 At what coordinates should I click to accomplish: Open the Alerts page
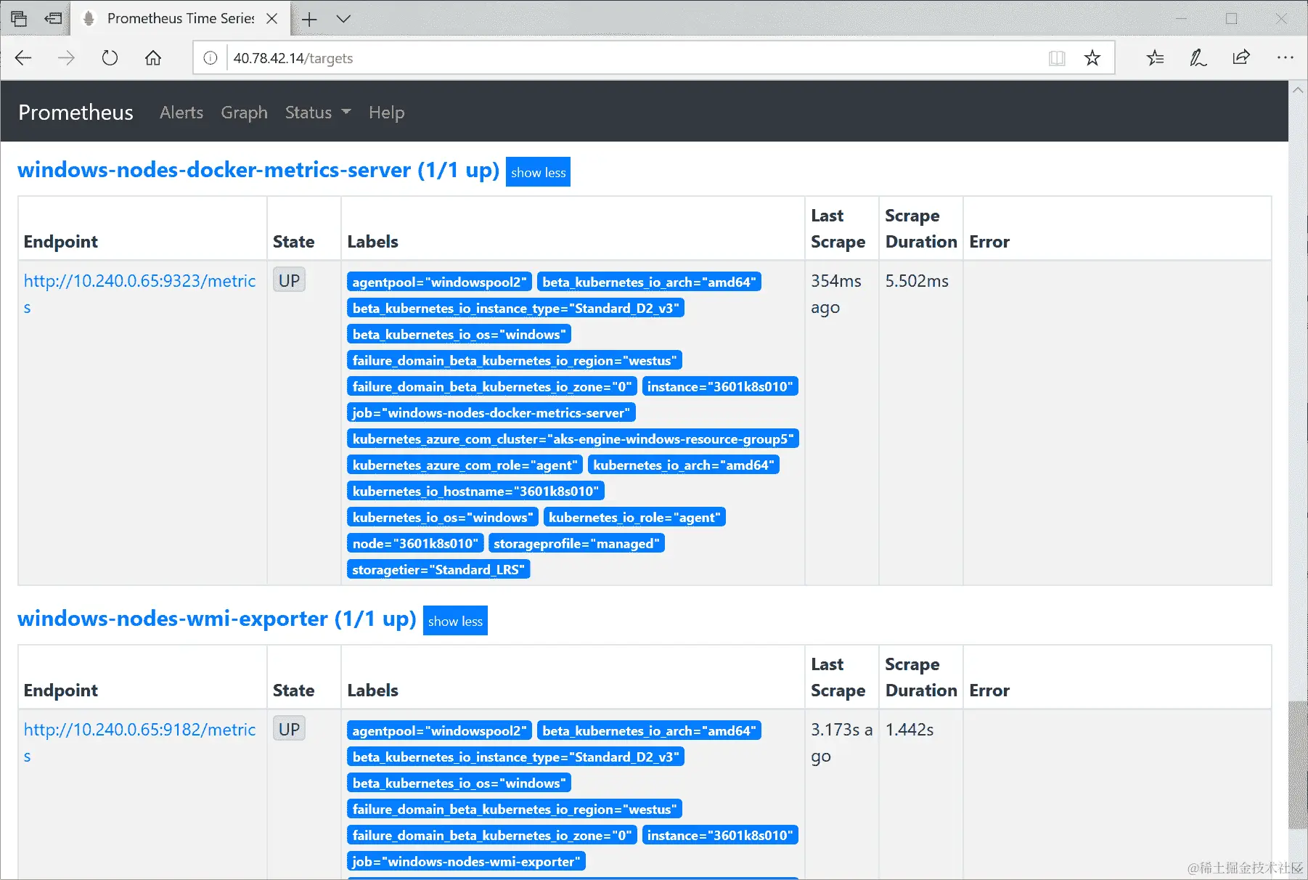pos(181,113)
